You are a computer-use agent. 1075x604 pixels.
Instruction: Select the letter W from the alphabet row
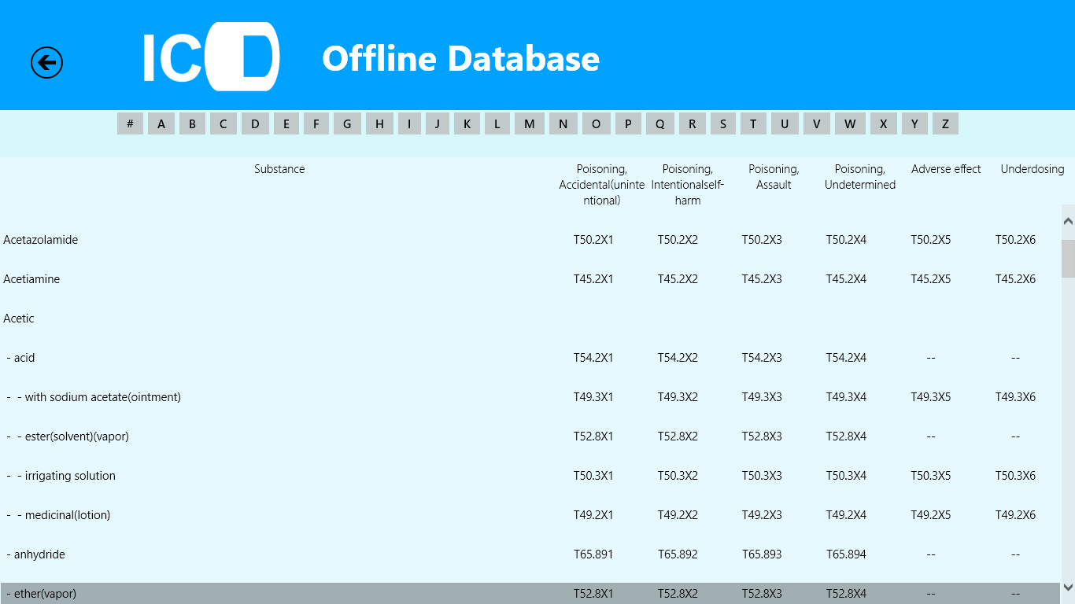(x=850, y=123)
